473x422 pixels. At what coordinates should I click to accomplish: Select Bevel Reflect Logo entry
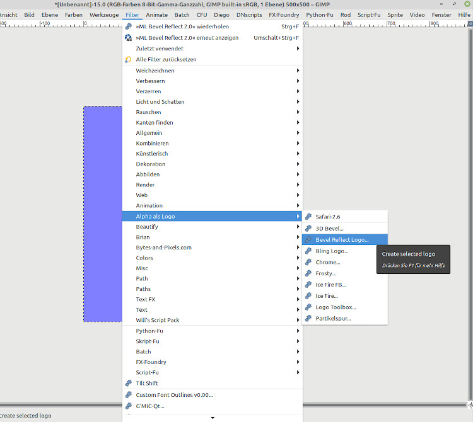click(342, 239)
